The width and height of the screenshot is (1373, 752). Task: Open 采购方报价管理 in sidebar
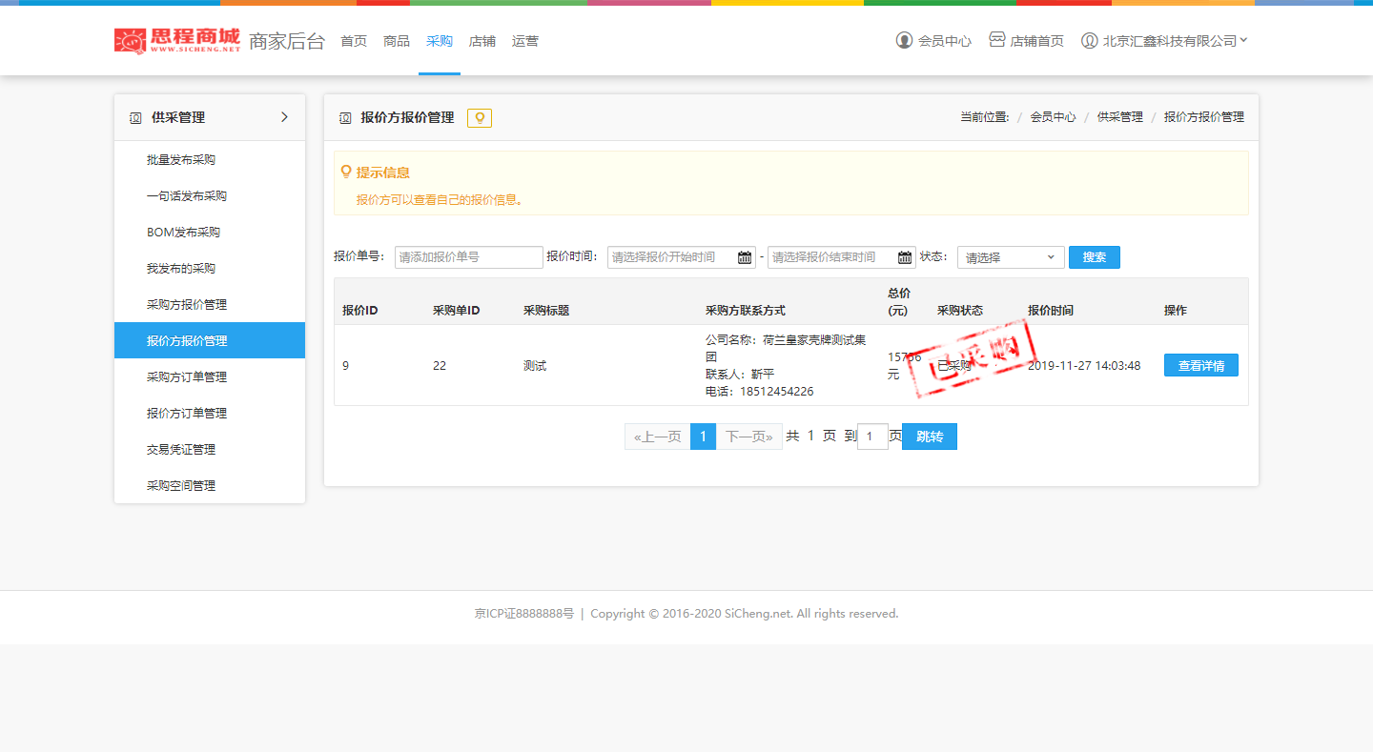(x=210, y=305)
